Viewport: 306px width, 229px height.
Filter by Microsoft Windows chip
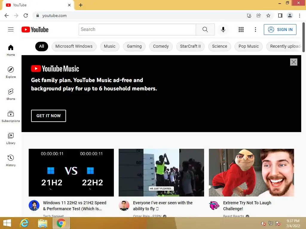tap(74, 46)
